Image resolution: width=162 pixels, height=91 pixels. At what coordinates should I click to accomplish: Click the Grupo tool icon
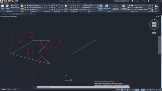point(149,7)
